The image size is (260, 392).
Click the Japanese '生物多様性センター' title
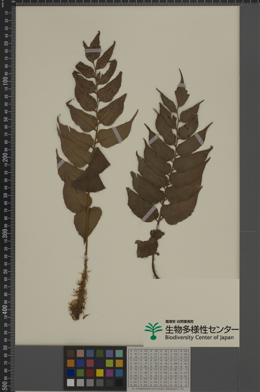pyautogui.click(x=201, y=329)
